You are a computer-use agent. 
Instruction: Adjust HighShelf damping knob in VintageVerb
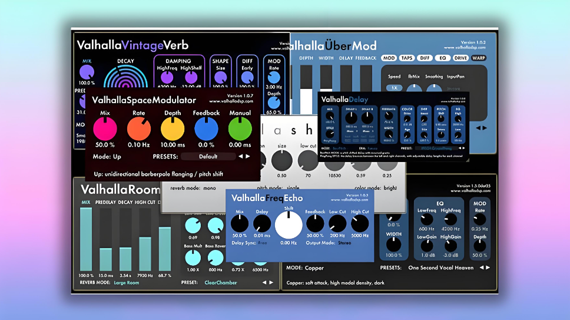(191, 77)
